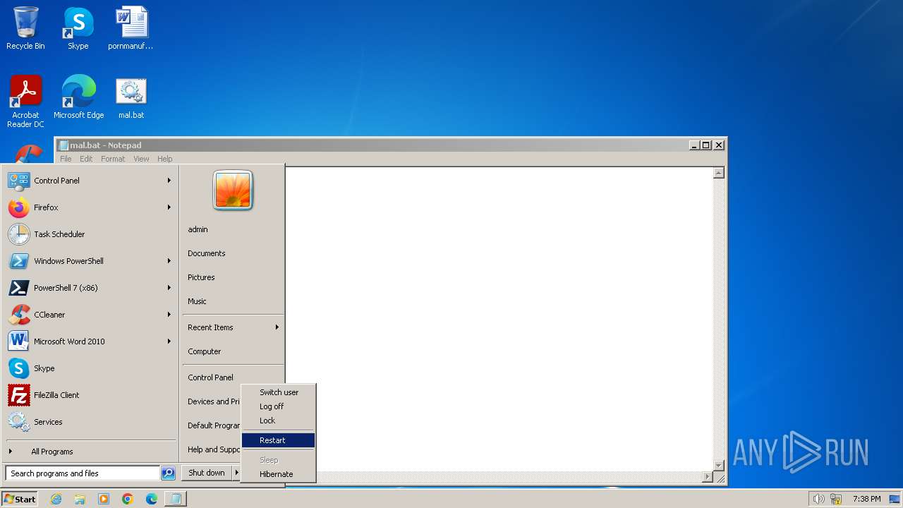Click Notepad vertical scrollbar down arrow
903x508 pixels.
pos(719,466)
